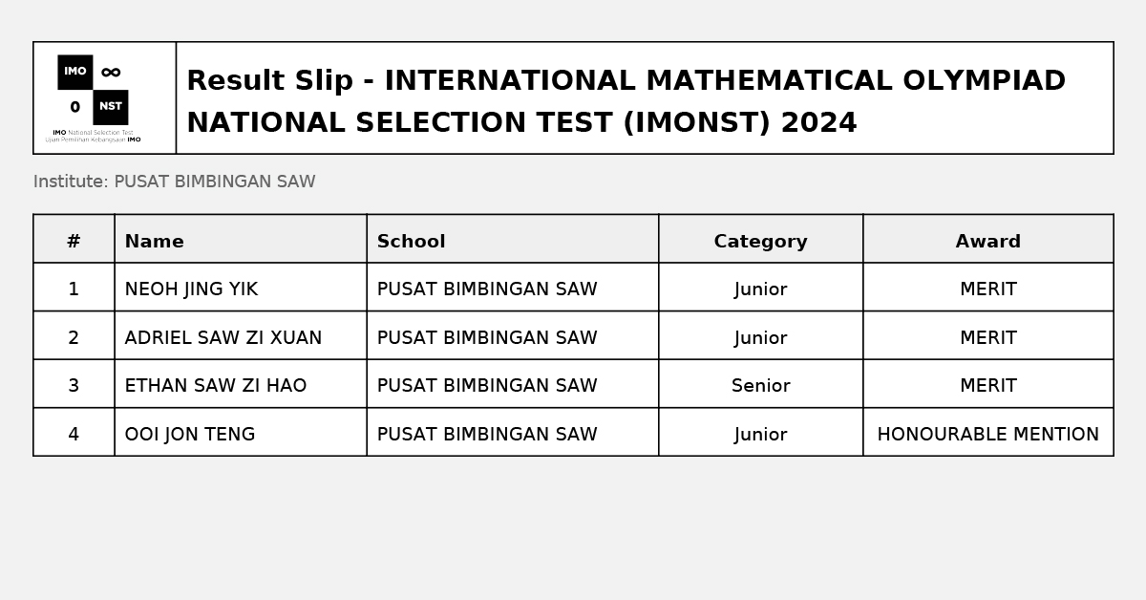The height and width of the screenshot is (600, 1146).
Task: Click the Senior category cell
Action: (760, 386)
